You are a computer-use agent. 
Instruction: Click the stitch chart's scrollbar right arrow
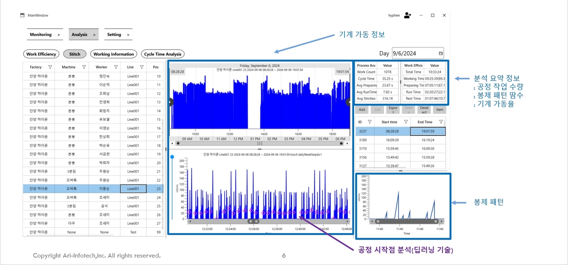pos(348,221)
